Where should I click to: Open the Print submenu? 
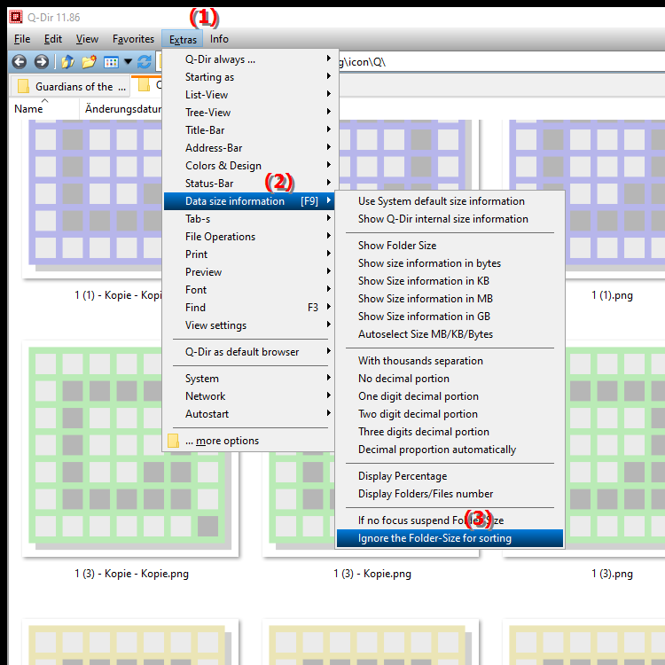pyautogui.click(x=249, y=254)
